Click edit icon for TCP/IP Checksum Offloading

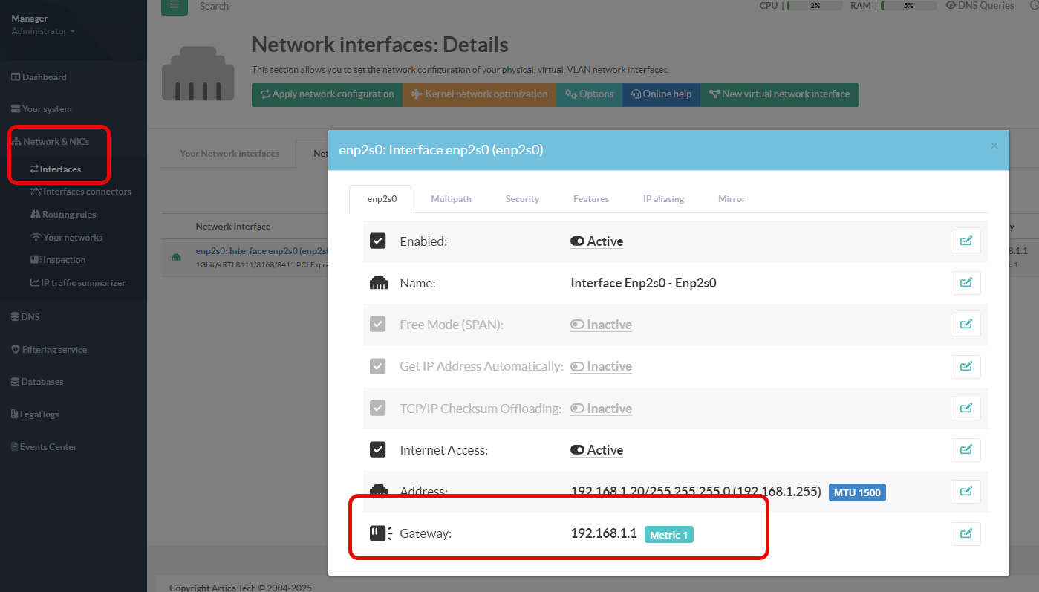coord(965,409)
